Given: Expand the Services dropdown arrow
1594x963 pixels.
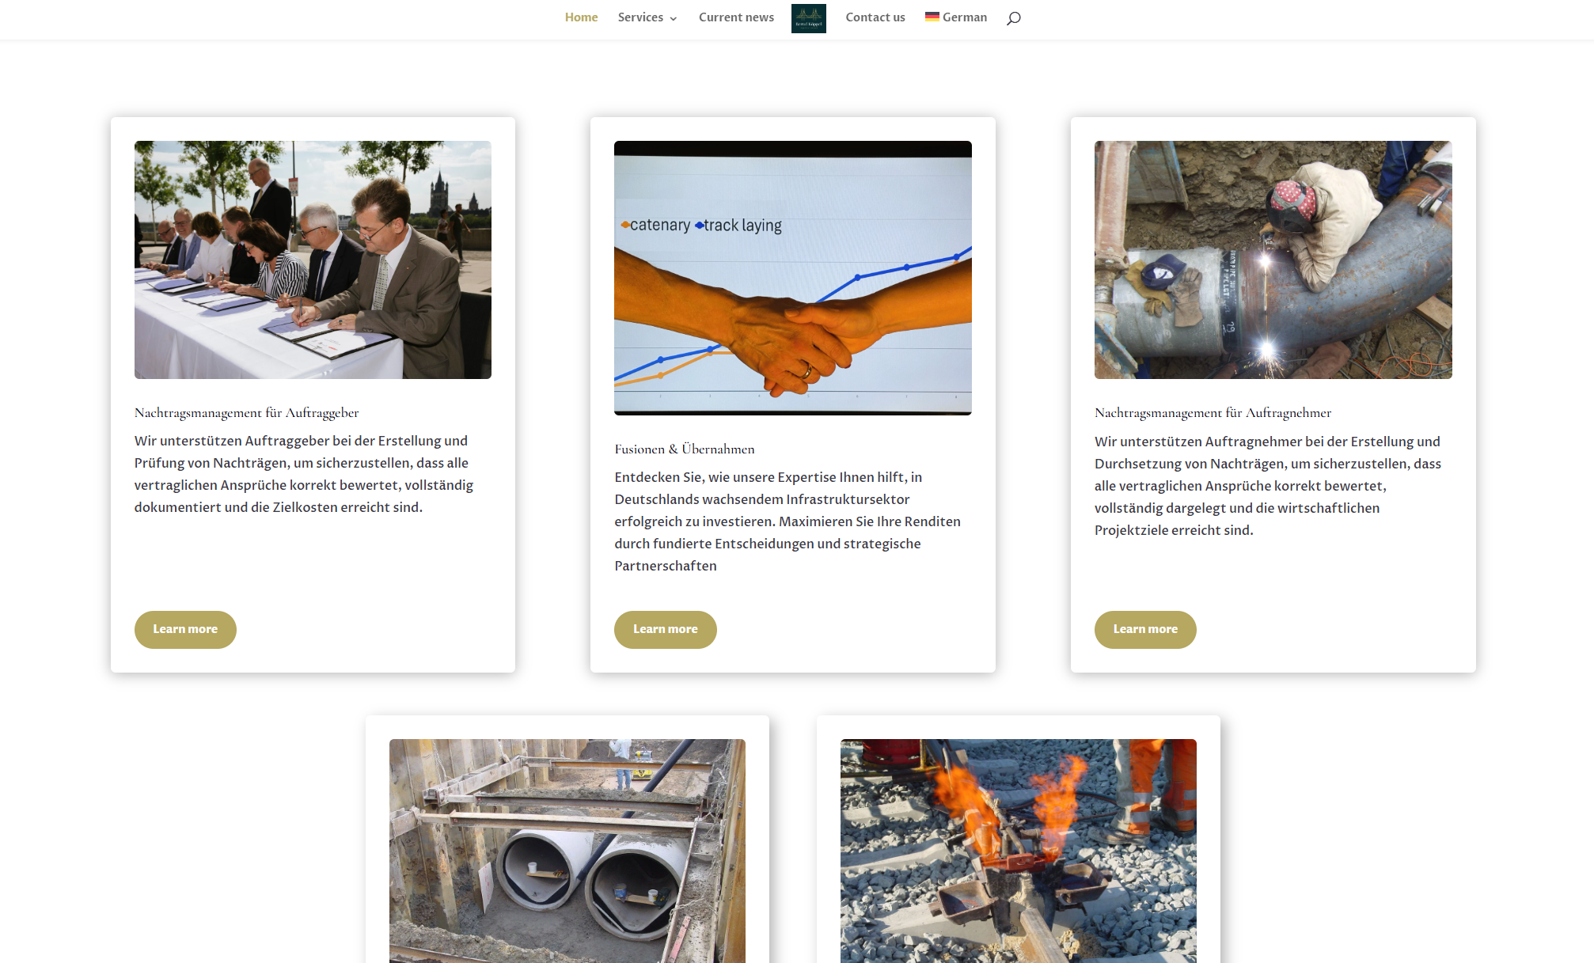Looking at the screenshot, I should click(x=674, y=19).
